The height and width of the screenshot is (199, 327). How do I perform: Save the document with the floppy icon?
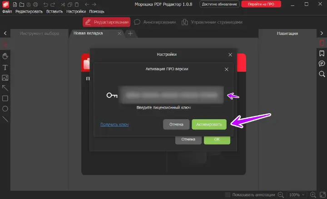tap(29, 5)
